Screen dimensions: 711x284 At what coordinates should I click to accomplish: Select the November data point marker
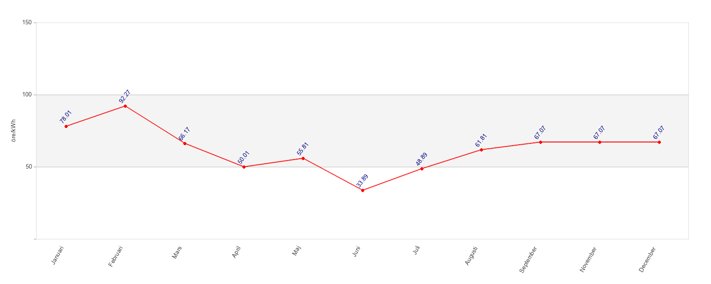click(599, 142)
